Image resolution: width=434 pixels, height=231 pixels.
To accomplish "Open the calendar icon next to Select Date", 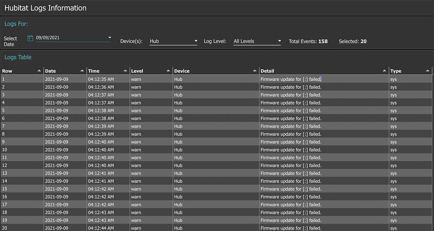I will pos(30,38).
